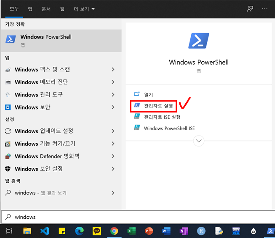
Task: Switch to PowerShell on the taskbar
Action: 271,231
